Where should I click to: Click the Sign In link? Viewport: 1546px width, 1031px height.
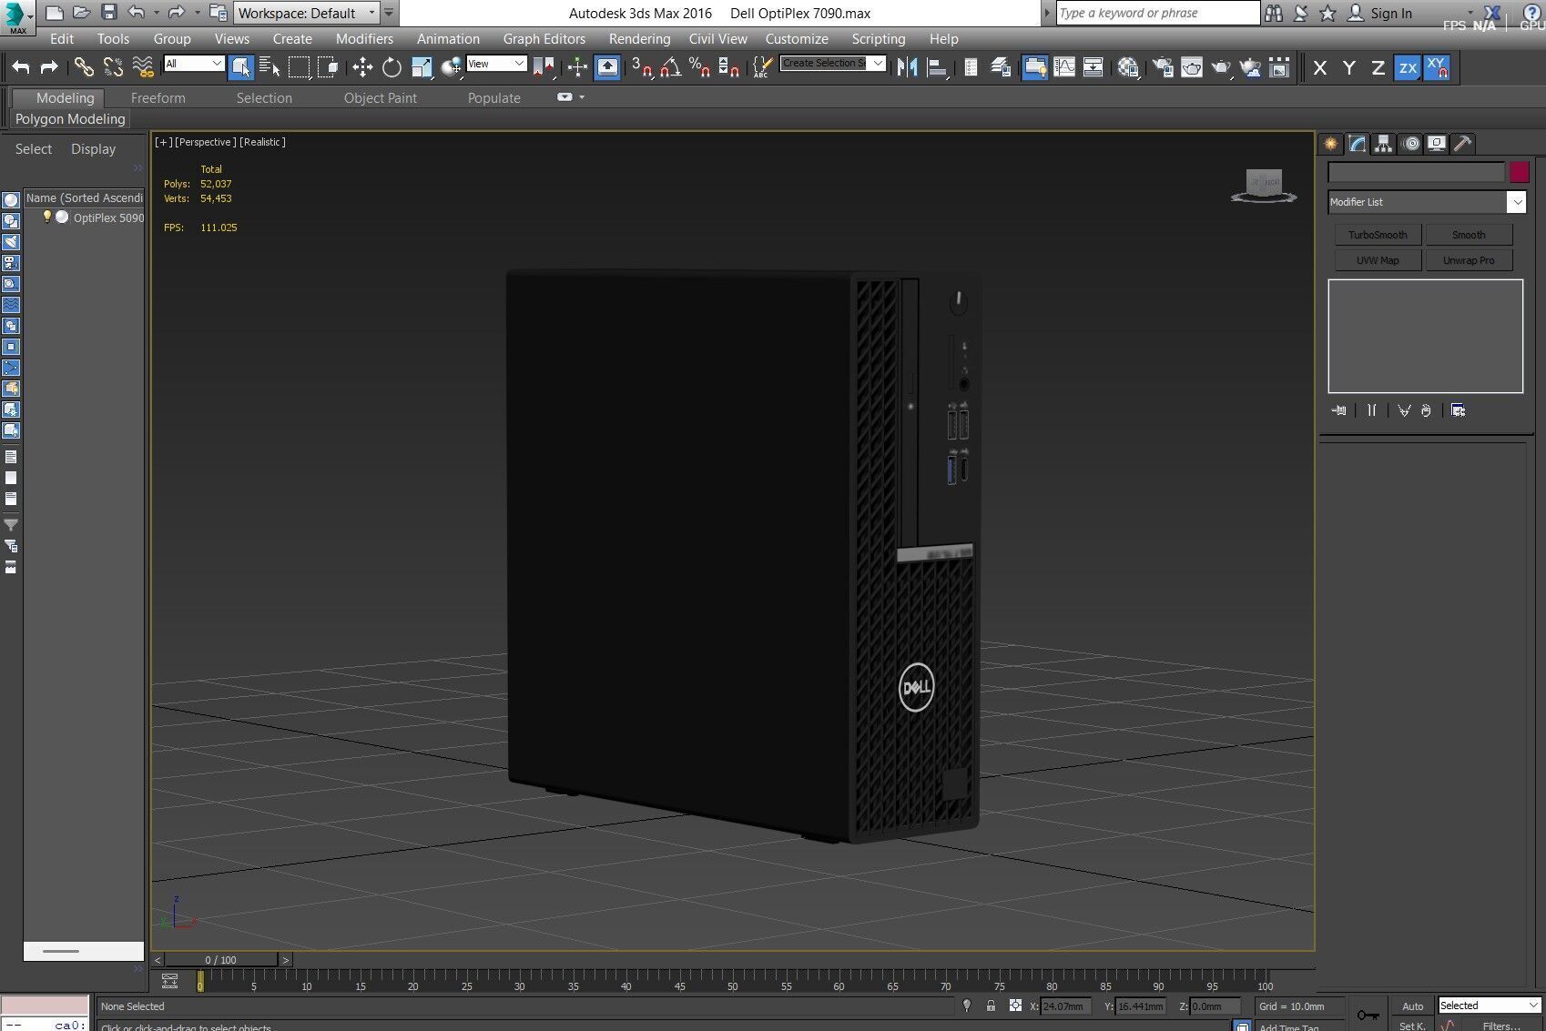1390,13
